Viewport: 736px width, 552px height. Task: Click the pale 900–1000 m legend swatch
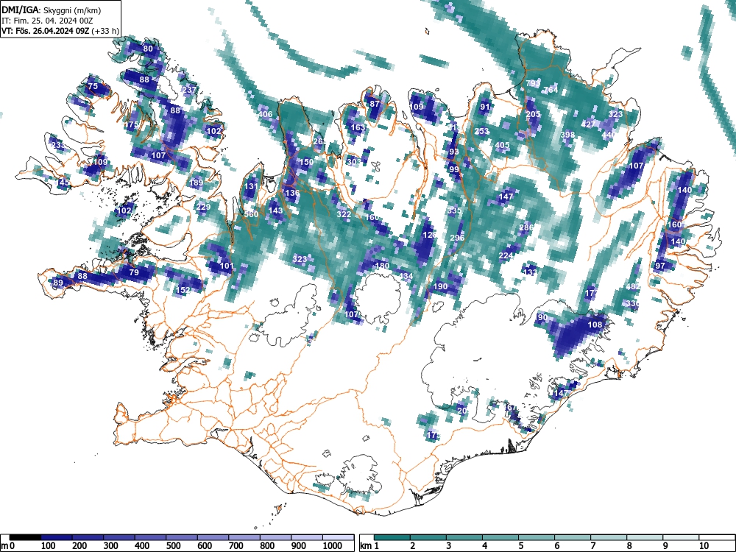(x=308, y=537)
